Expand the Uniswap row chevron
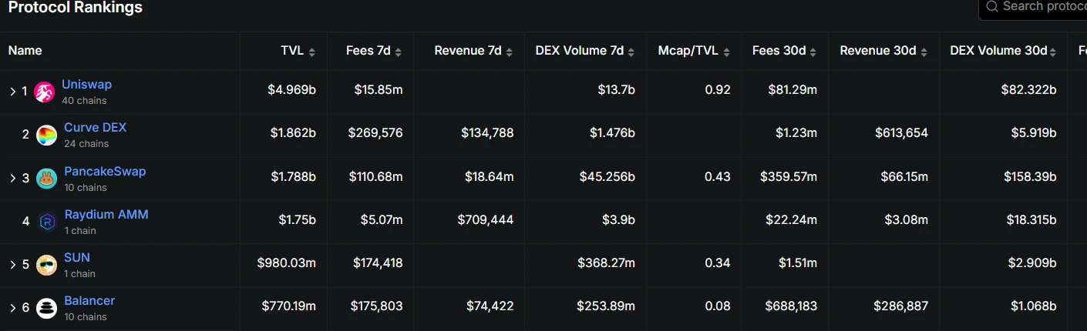Screen dimensions: 1087x331 (x=12, y=92)
